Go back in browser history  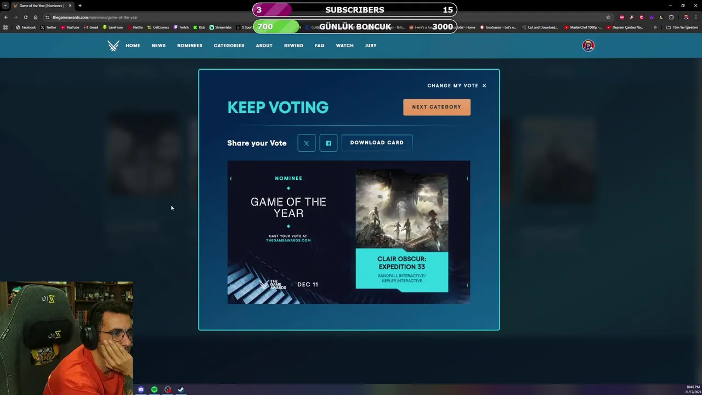(6, 17)
